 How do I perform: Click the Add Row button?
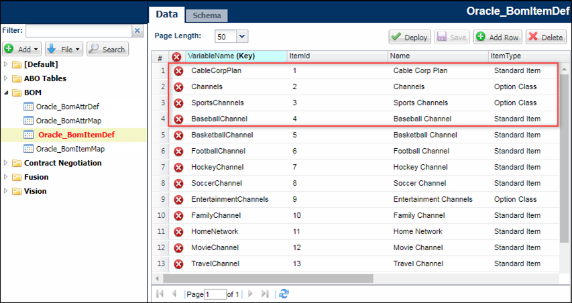[498, 37]
